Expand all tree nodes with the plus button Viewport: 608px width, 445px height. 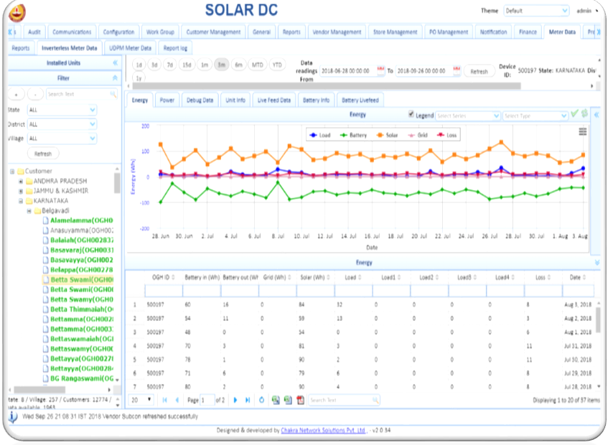pyautogui.click(x=17, y=94)
